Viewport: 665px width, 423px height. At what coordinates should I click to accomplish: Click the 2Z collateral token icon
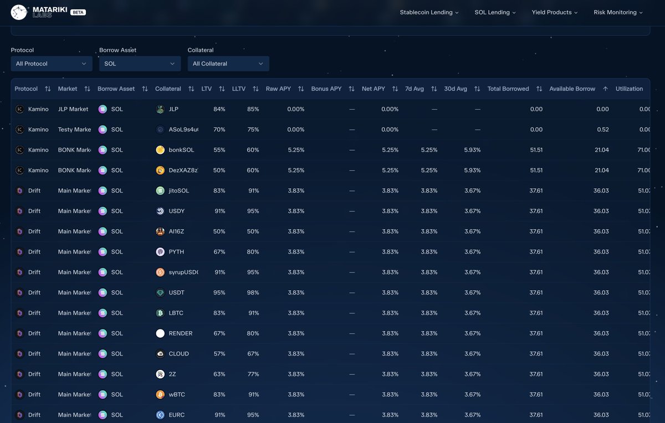tap(160, 374)
